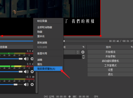Undock the 控件 panel with its float icon
The image size is (133, 98).
tap(132, 47)
